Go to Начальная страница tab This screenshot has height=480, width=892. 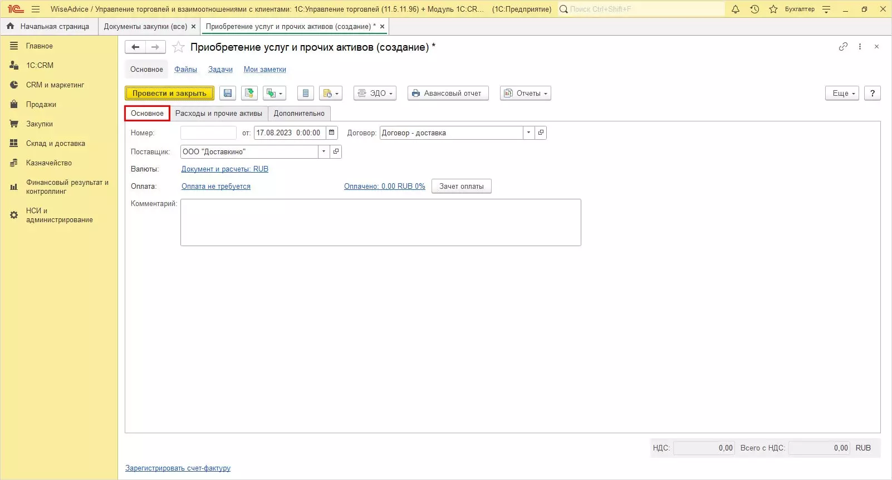[48, 26]
